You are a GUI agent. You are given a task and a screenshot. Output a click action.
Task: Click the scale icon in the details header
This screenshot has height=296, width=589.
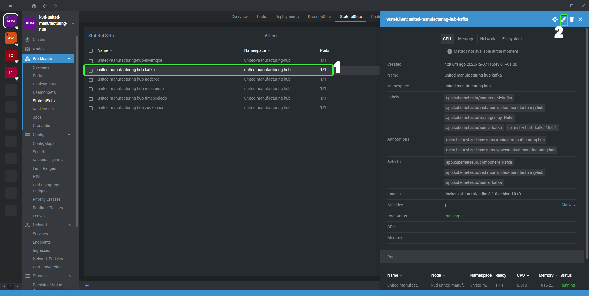tap(555, 20)
